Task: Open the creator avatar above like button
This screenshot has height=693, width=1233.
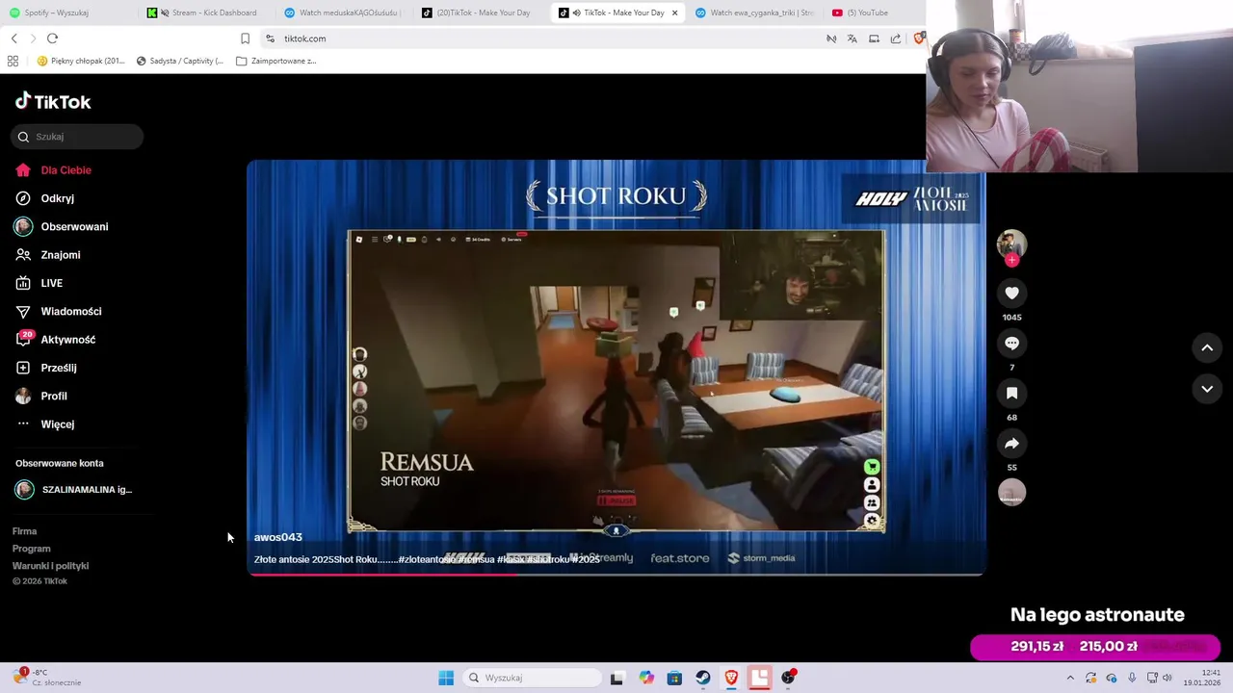Action: (x=1011, y=244)
